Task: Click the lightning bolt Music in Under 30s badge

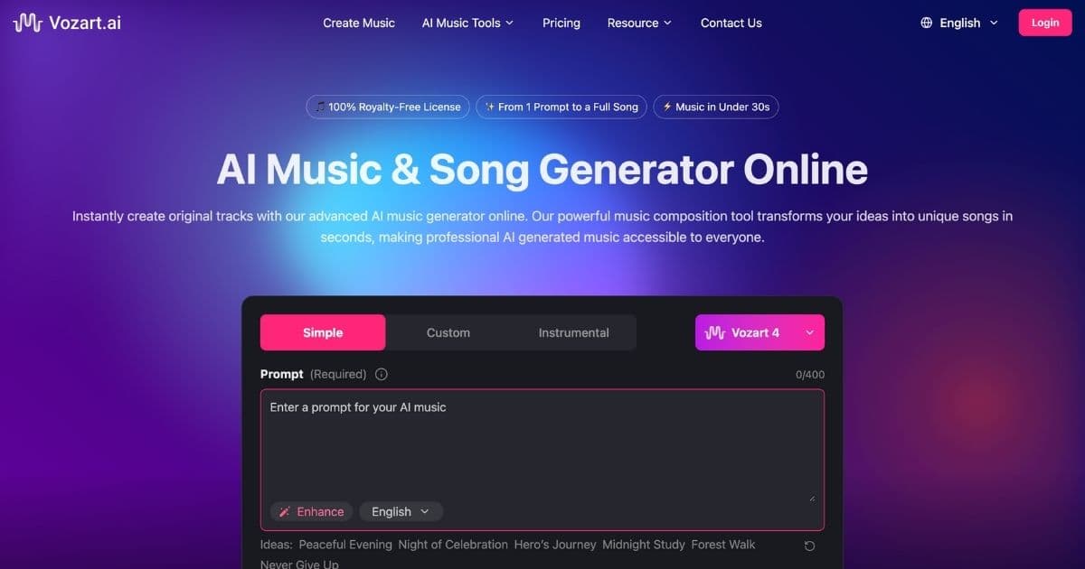Action: (x=715, y=107)
